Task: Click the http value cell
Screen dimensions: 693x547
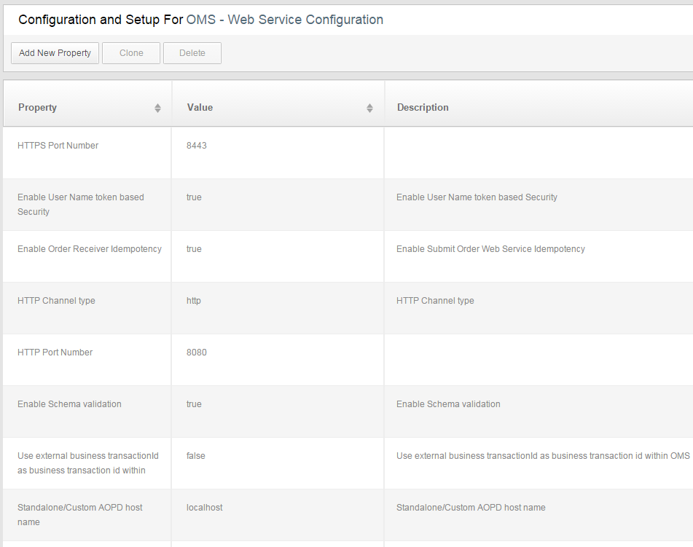Action: point(194,301)
